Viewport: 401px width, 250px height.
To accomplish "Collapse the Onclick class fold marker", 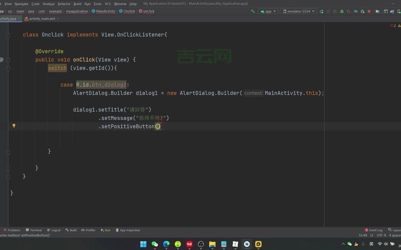I will (x=9, y=35).
